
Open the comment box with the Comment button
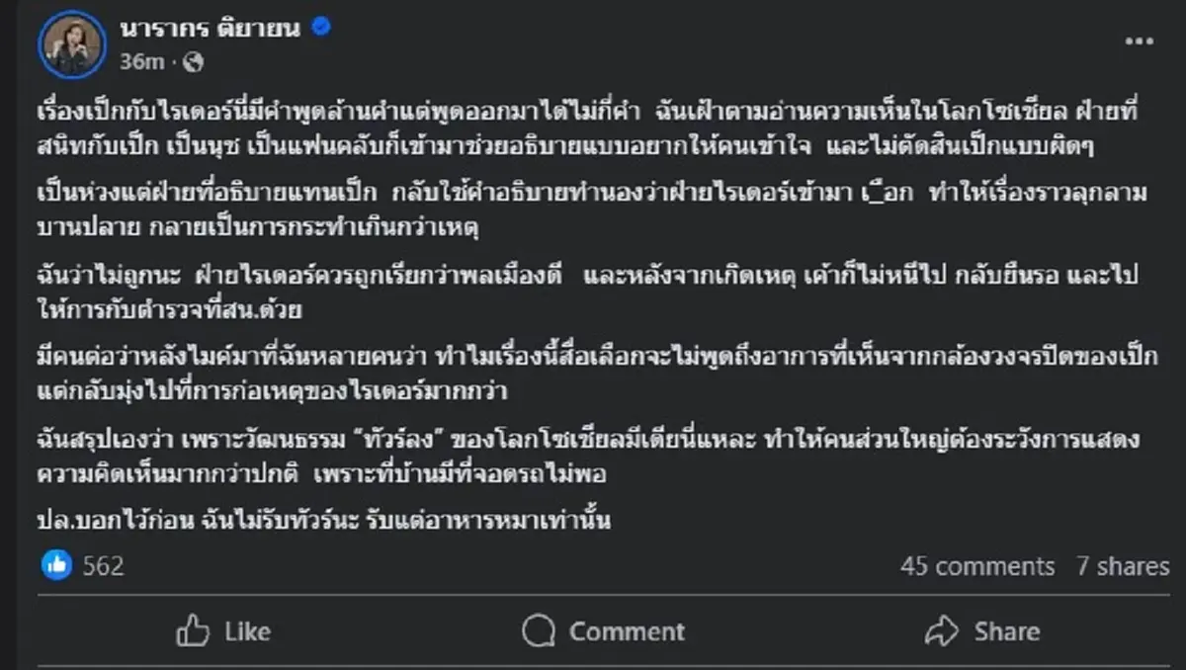tap(604, 630)
